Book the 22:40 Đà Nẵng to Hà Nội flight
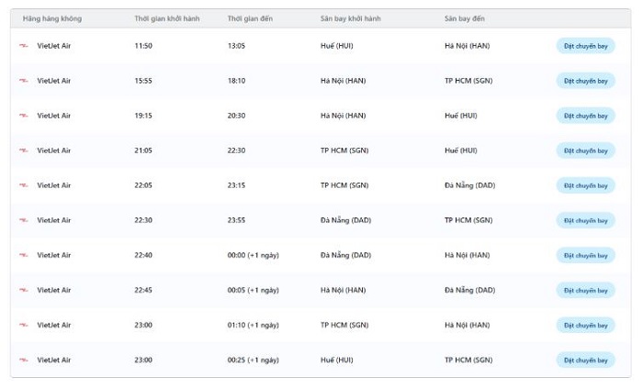This screenshot has height=389, width=643. pos(585,255)
